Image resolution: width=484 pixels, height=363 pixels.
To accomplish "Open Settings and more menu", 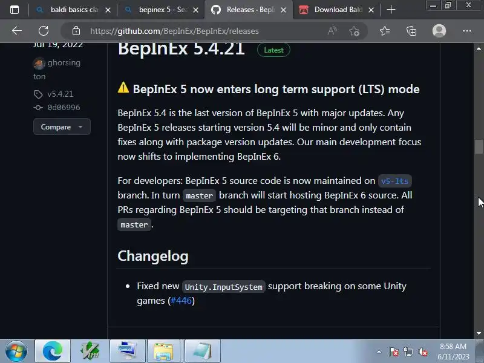I will click(466, 31).
